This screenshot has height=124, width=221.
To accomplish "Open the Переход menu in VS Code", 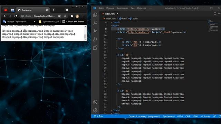I will coord(142,8).
